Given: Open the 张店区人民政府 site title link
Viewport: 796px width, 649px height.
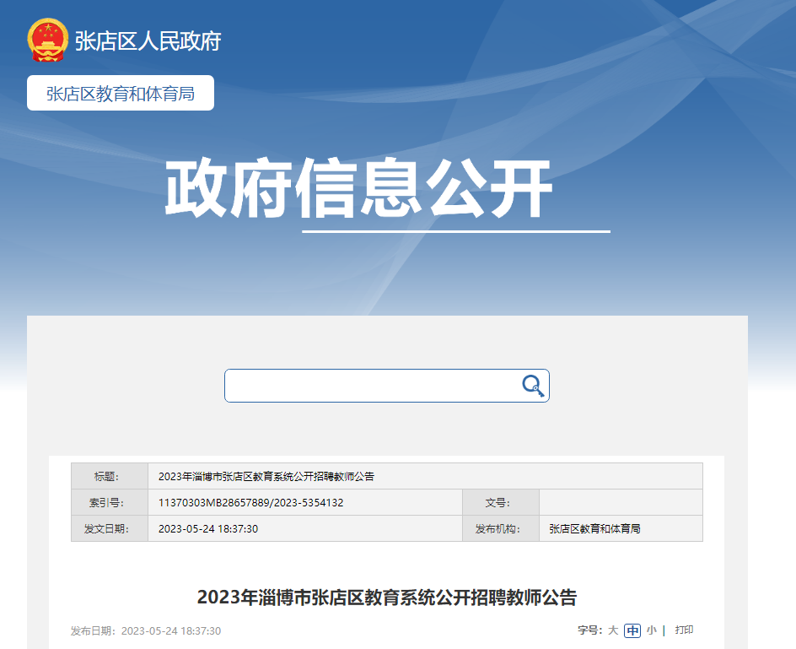Looking at the screenshot, I should pyautogui.click(x=148, y=41).
